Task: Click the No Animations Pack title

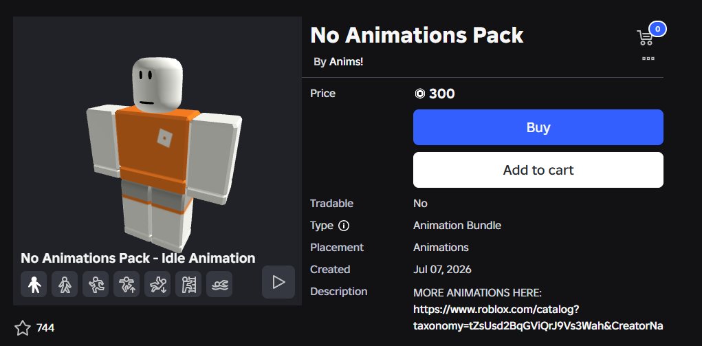Action: [x=417, y=35]
